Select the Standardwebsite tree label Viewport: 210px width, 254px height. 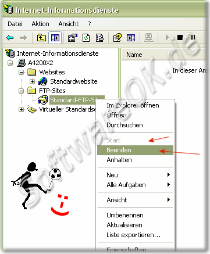click(x=74, y=81)
